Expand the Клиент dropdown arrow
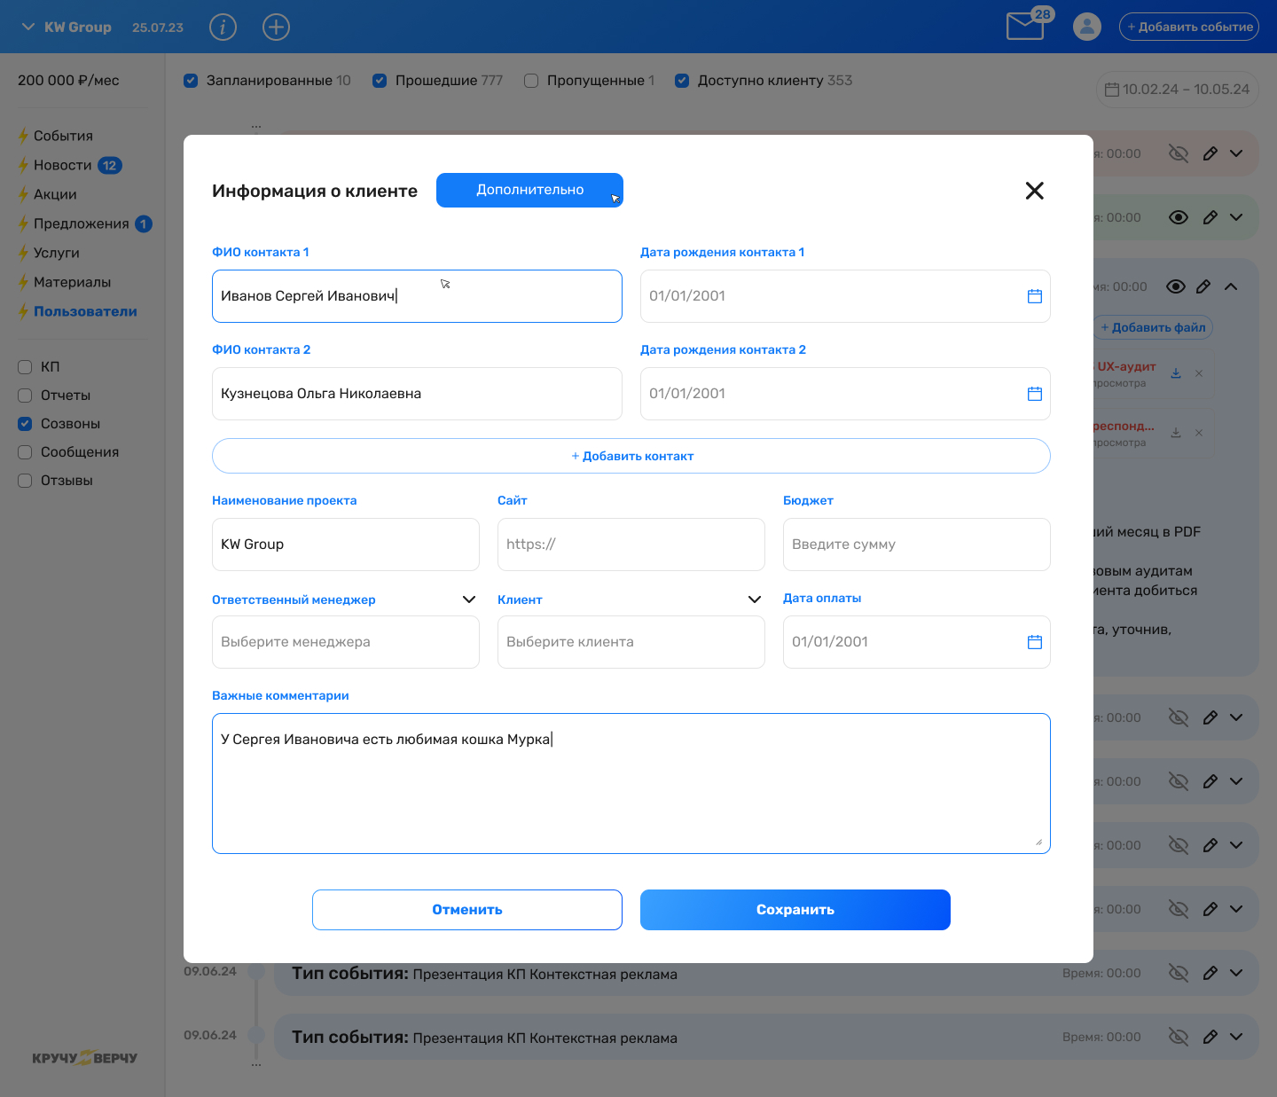Image resolution: width=1277 pixels, height=1097 pixels. 755,599
